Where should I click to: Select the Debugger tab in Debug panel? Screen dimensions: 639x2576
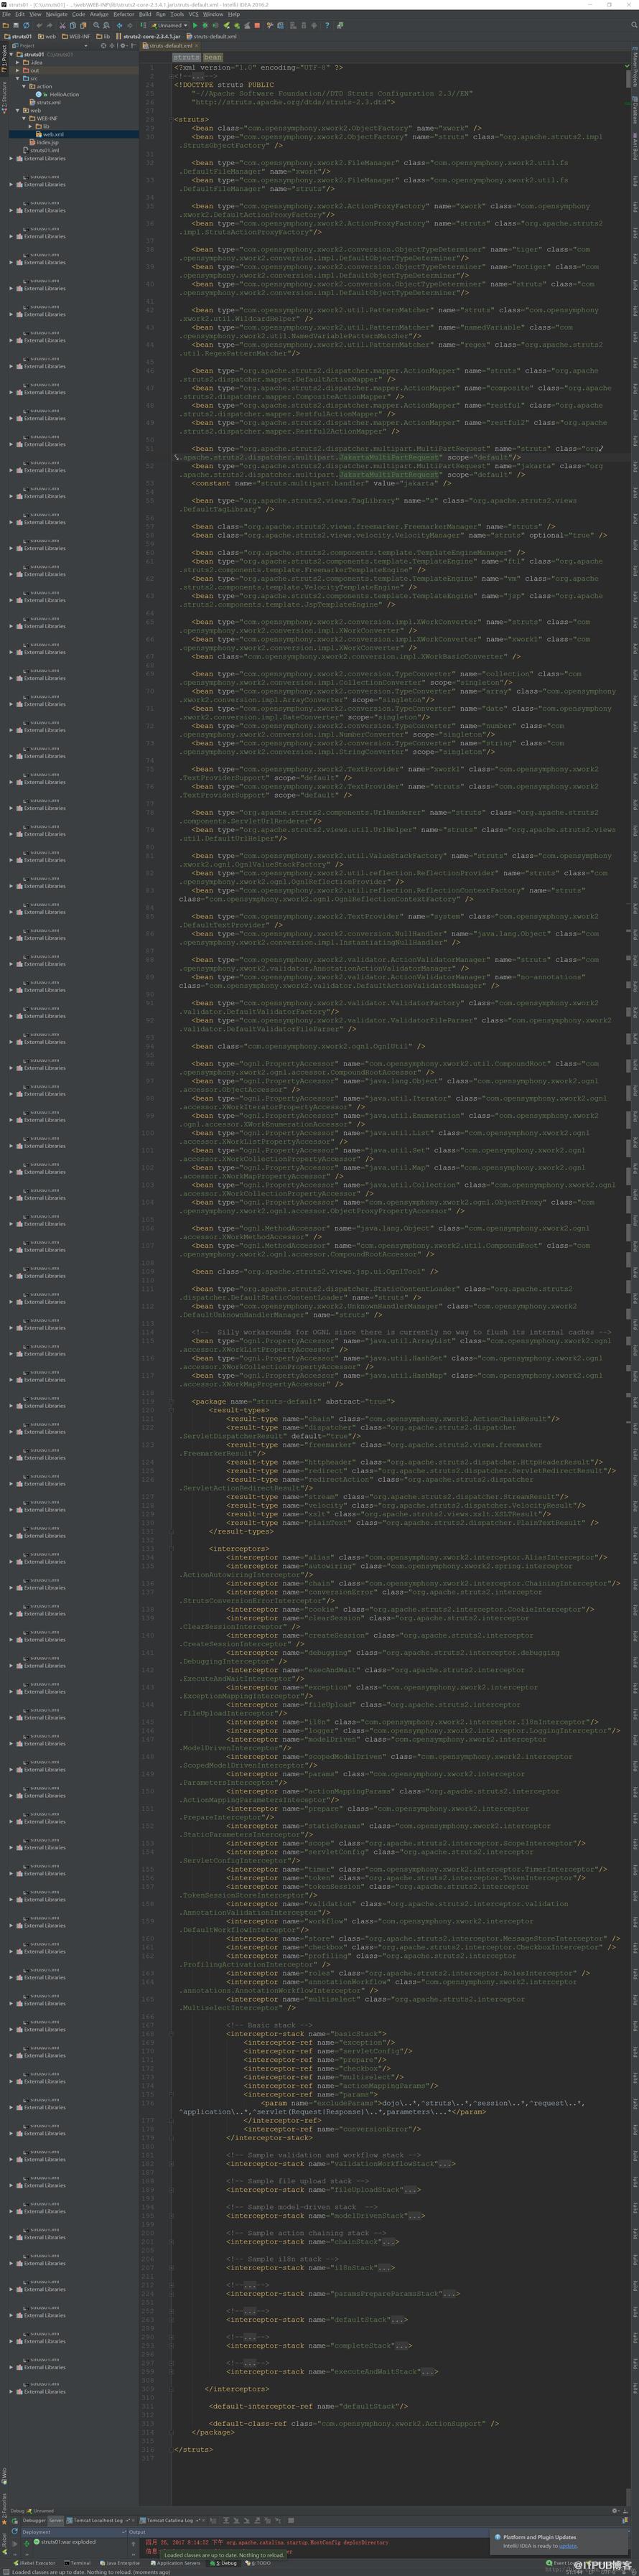point(34,2520)
